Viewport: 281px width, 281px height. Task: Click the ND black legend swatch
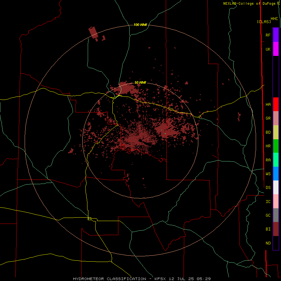(x=276, y=243)
